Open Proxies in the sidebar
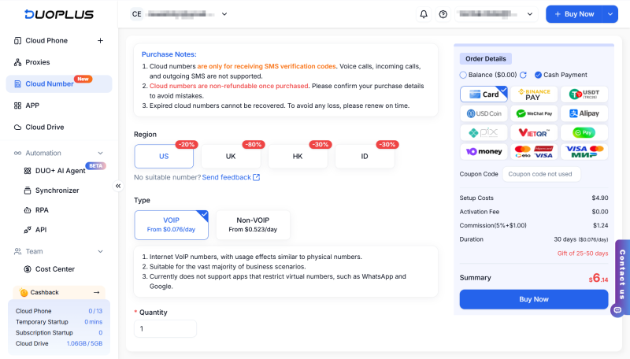The height and width of the screenshot is (359, 630). coord(37,62)
